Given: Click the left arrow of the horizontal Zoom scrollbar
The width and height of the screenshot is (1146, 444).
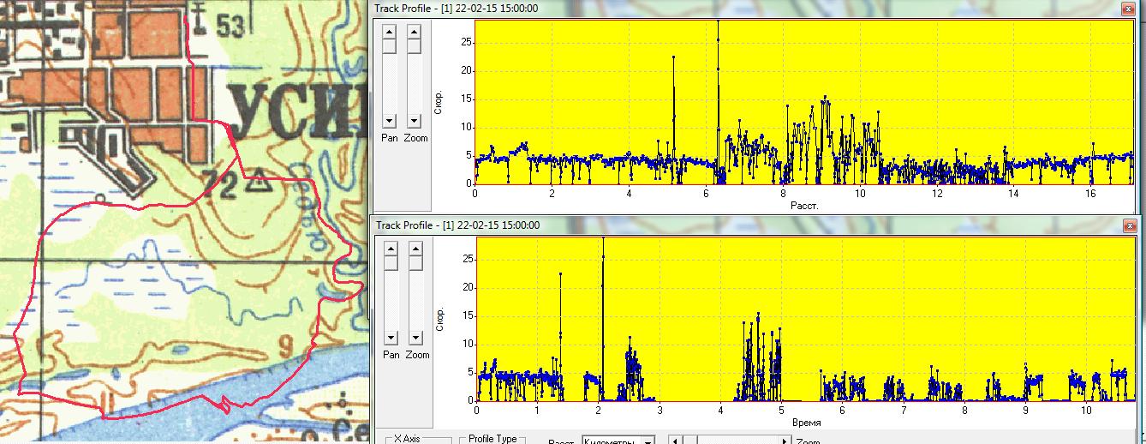Looking at the screenshot, I should [675, 441].
